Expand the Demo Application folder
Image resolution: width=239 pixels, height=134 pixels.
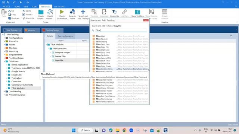7,65
